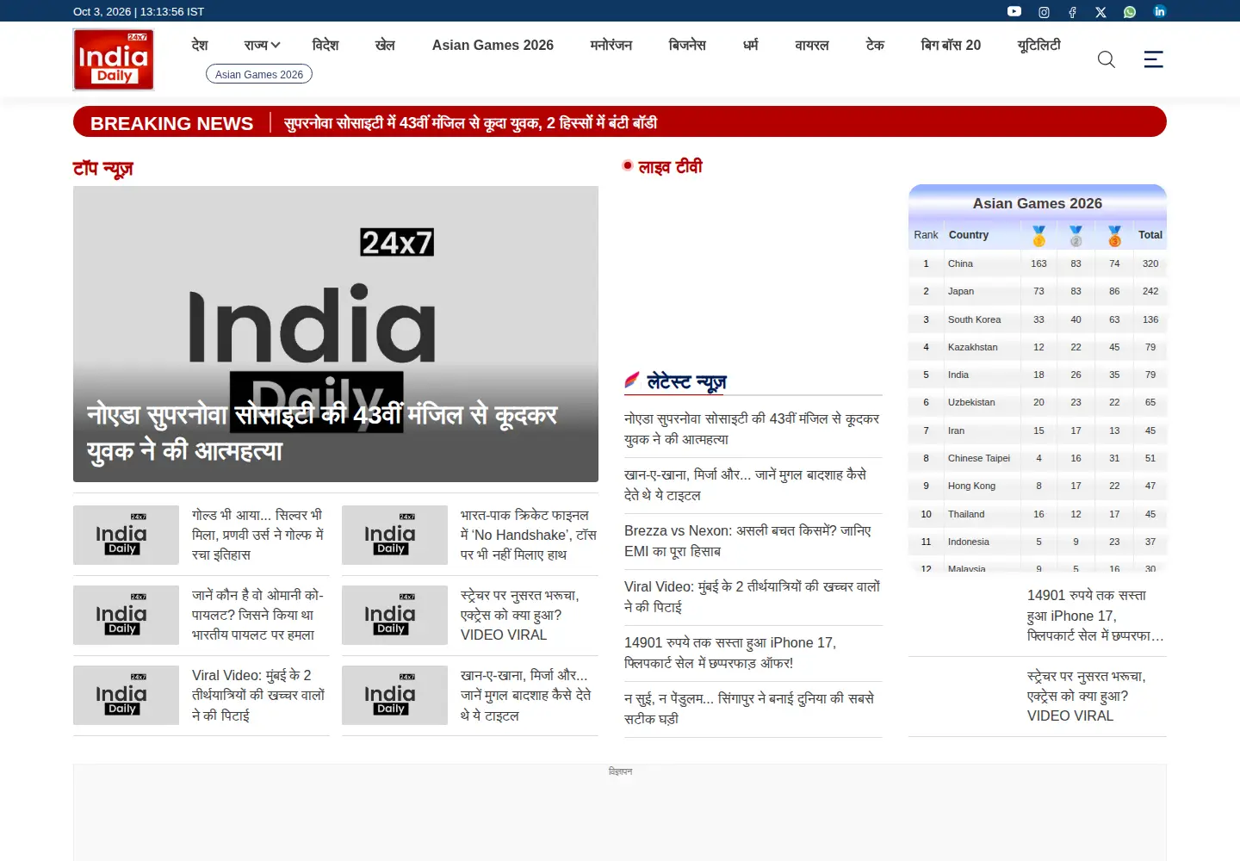
Task: Open the खेल menu item
Action: click(x=385, y=45)
